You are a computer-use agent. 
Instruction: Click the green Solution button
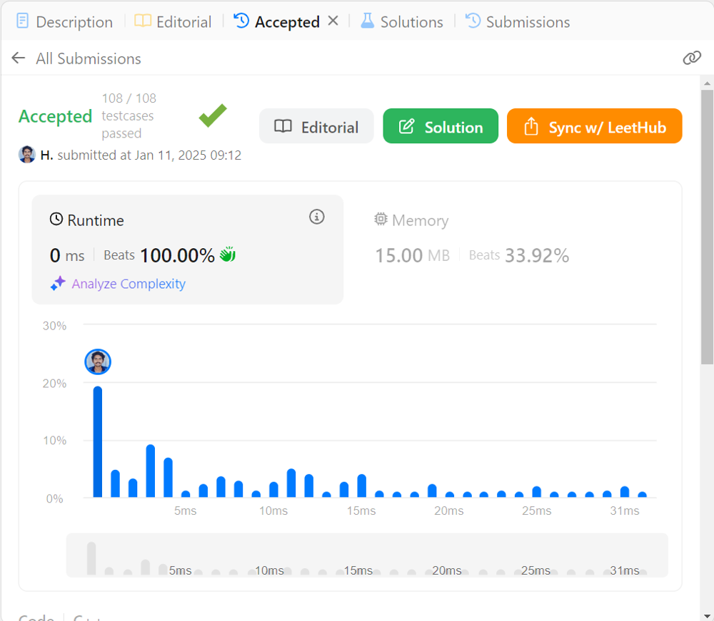pyautogui.click(x=441, y=127)
